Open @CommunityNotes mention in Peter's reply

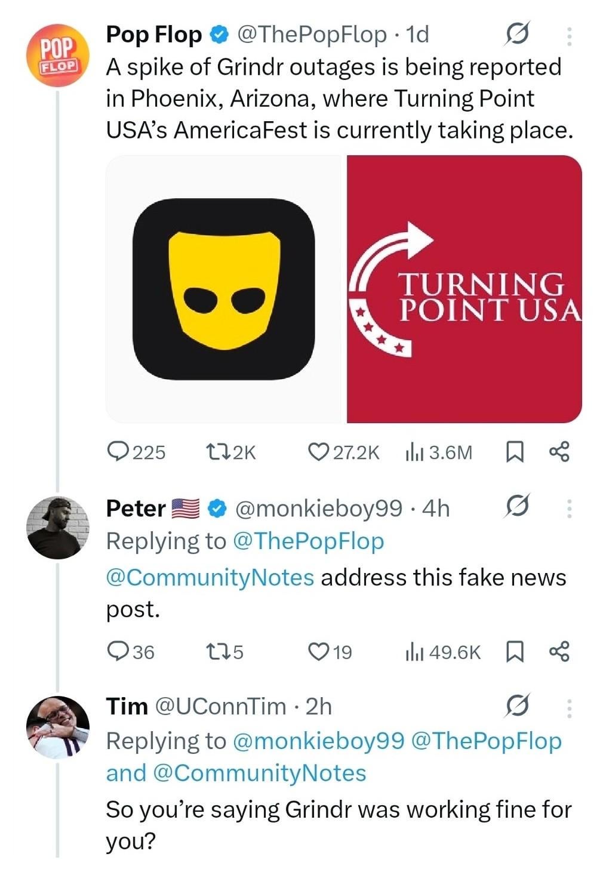(210, 577)
